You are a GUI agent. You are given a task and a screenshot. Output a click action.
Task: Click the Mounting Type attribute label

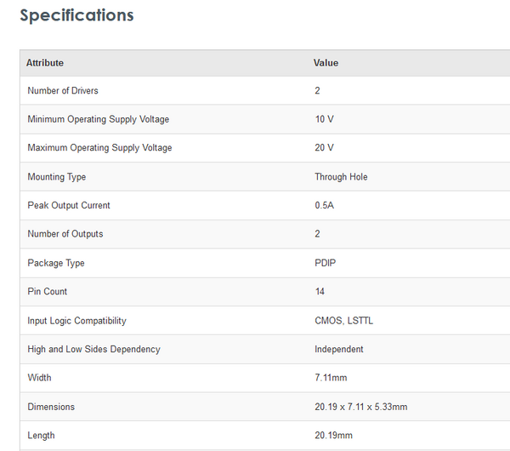coord(56,177)
